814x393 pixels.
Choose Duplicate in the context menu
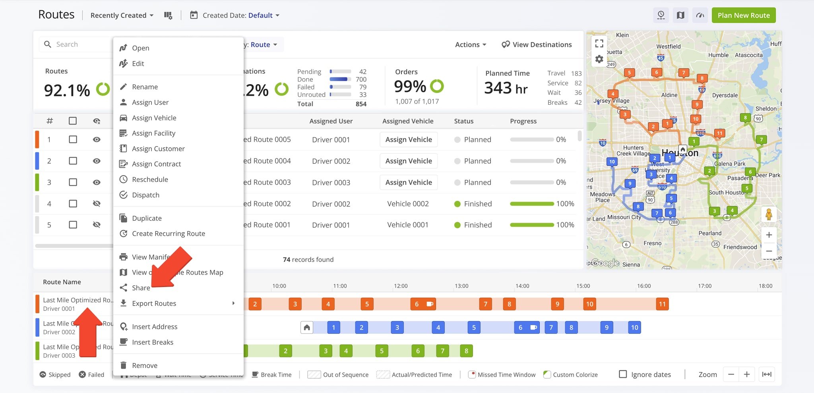(147, 218)
